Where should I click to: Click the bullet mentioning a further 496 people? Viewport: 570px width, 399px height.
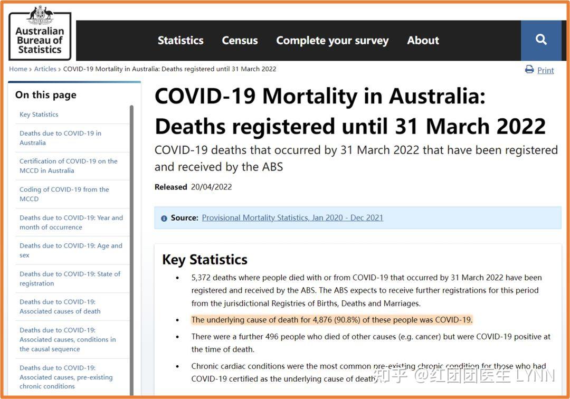pyautogui.click(x=371, y=343)
